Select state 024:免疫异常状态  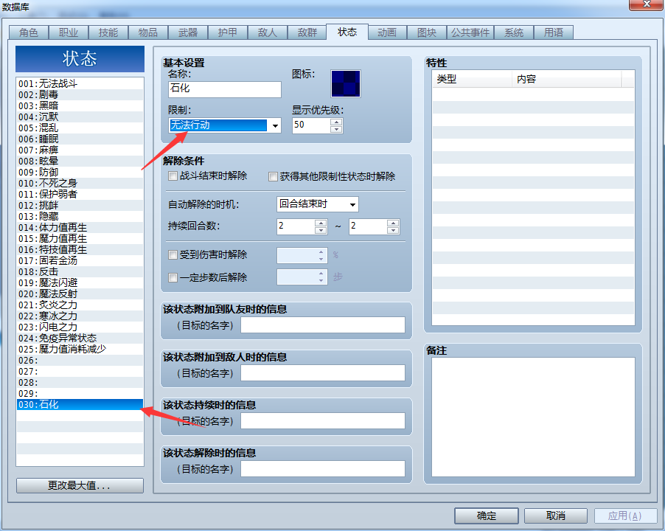point(80,338)
